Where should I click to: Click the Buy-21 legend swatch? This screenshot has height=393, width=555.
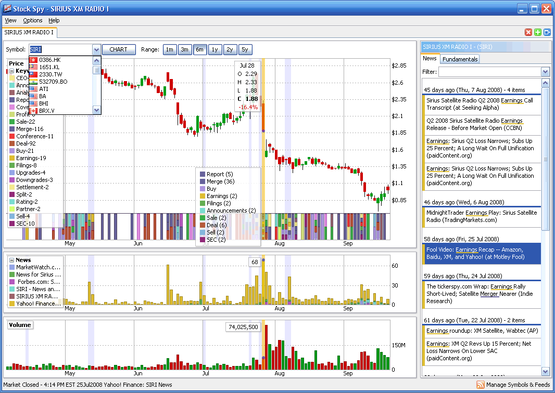12,151
